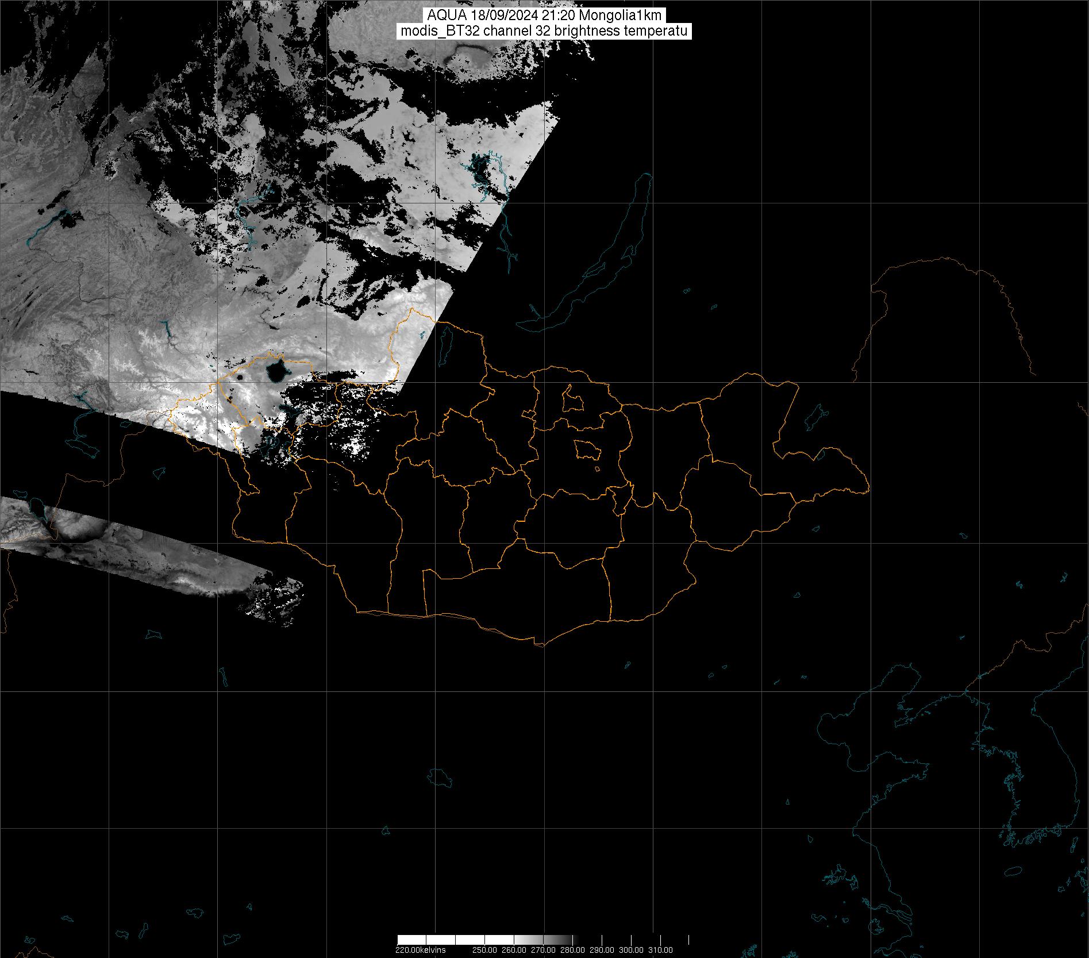This screenshot has width=1089, height=958.
Task: Click the 250.00 tick label on the color scale
Action: click(486, 950)
